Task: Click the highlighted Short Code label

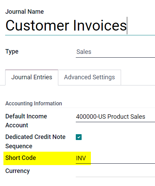Action: click(21, 158)
